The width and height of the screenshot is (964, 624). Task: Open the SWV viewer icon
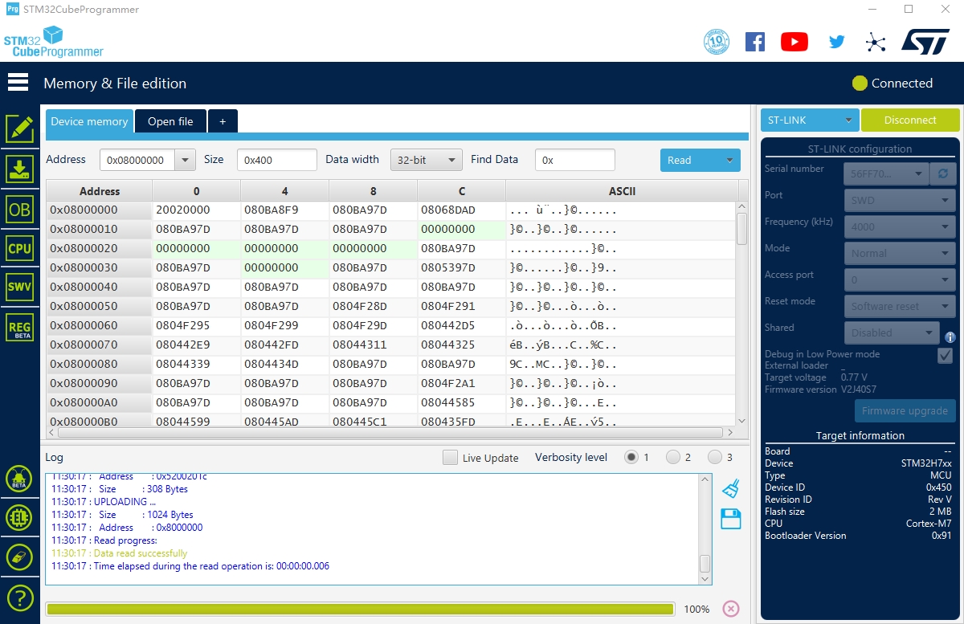coord(20,287)
